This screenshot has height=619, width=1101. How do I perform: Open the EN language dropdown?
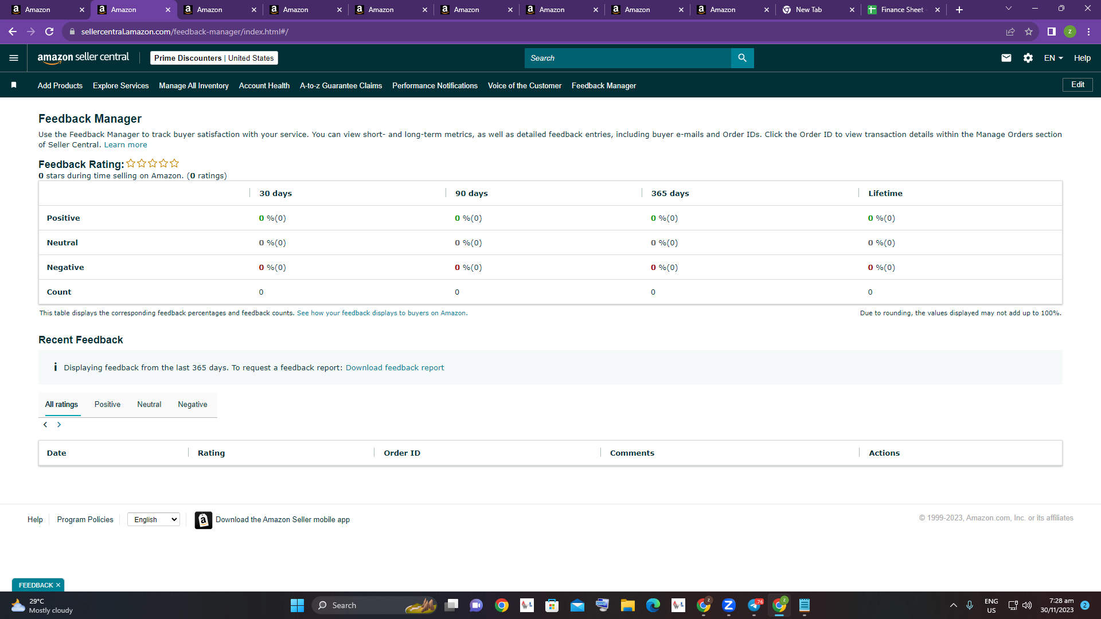(x=1053, y=58)
